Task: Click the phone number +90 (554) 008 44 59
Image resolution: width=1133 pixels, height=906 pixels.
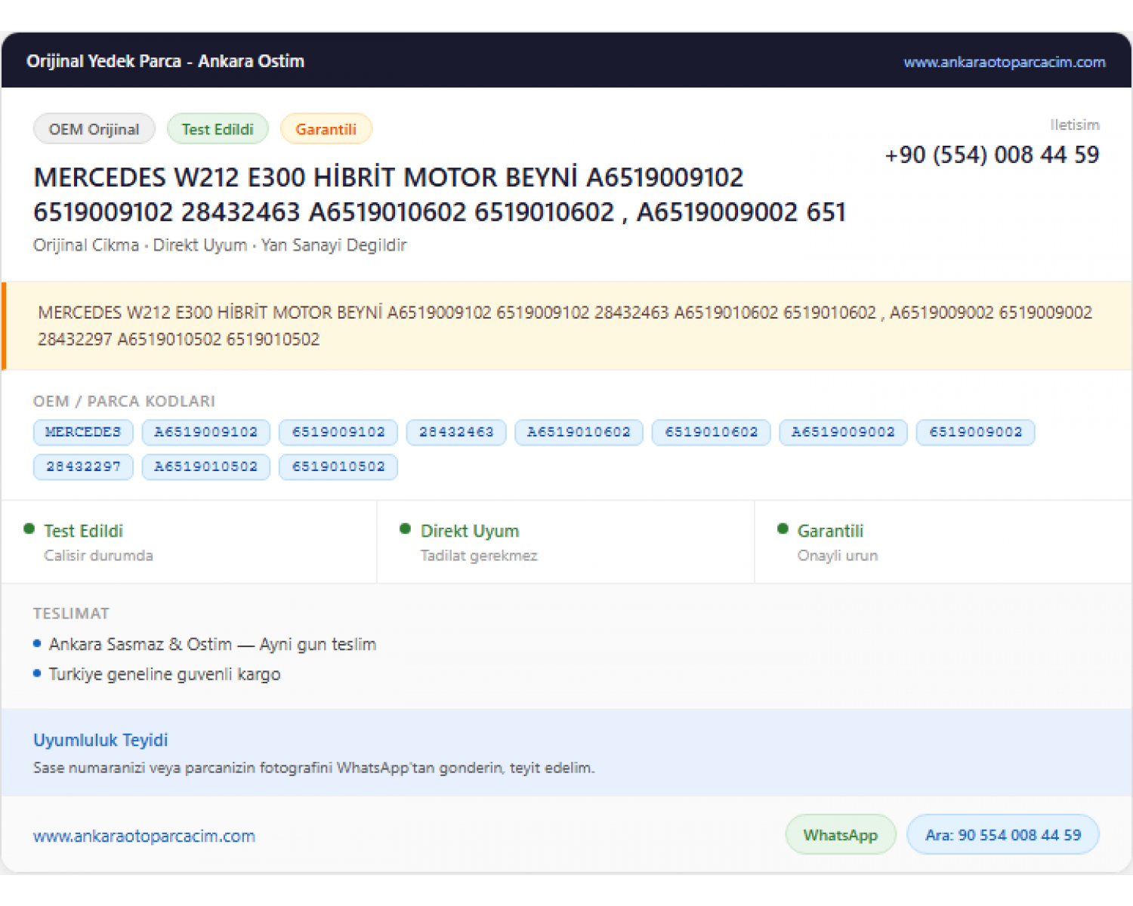Action: (992, 156)
